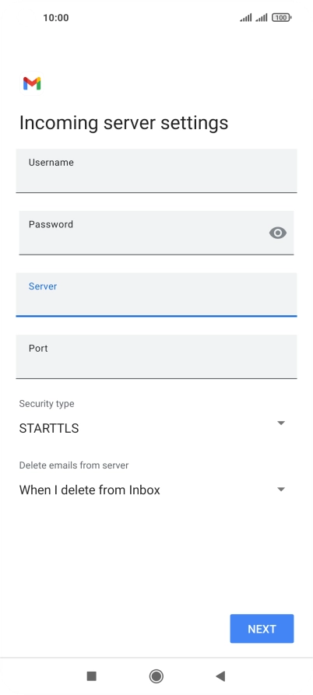Tap the Port input field
313x695 pixels.
click(x=156, y=356)
